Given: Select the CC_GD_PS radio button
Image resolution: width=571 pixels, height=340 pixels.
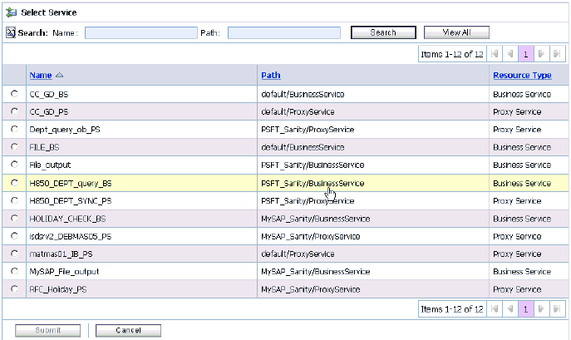Looking at the screenshot, I should tap(14, 111).
